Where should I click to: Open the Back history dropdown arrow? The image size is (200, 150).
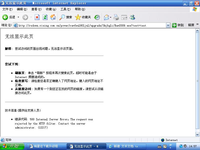[18, 17]
